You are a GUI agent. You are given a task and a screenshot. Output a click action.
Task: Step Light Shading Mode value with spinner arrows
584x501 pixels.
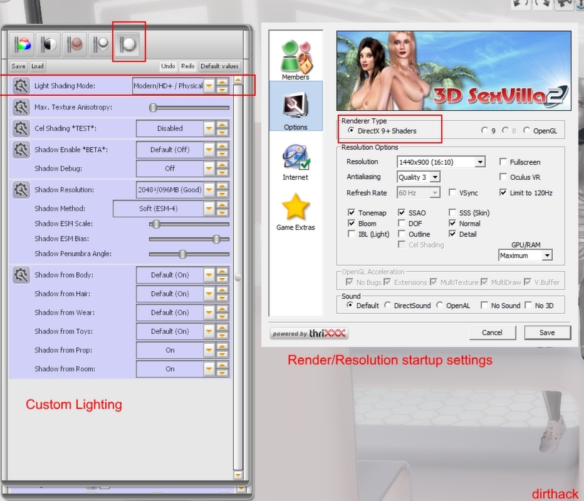tap(222, 86)
